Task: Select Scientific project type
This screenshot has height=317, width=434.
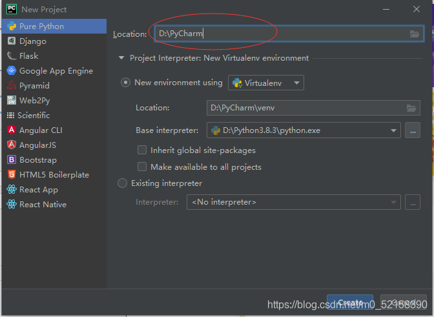Action: [54, 116]
